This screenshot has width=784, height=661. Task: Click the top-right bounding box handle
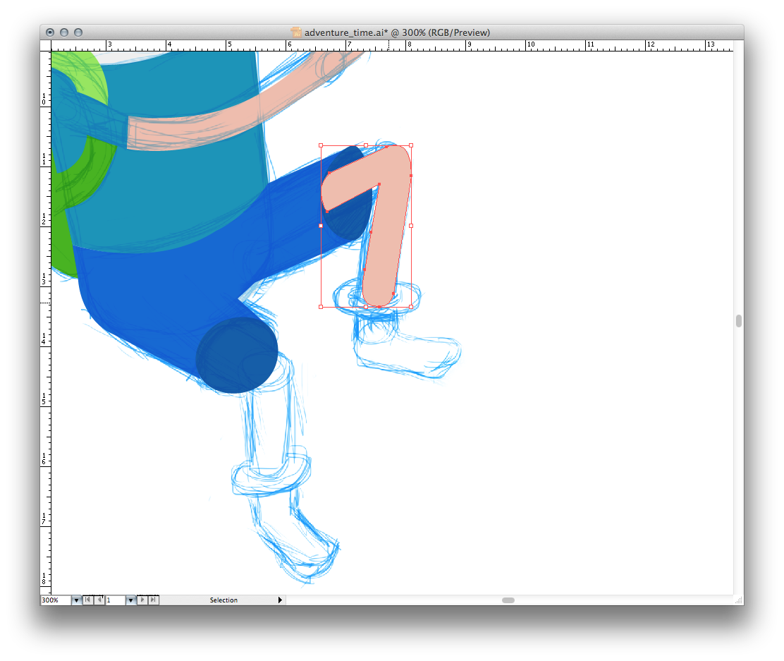click(411, 145)
